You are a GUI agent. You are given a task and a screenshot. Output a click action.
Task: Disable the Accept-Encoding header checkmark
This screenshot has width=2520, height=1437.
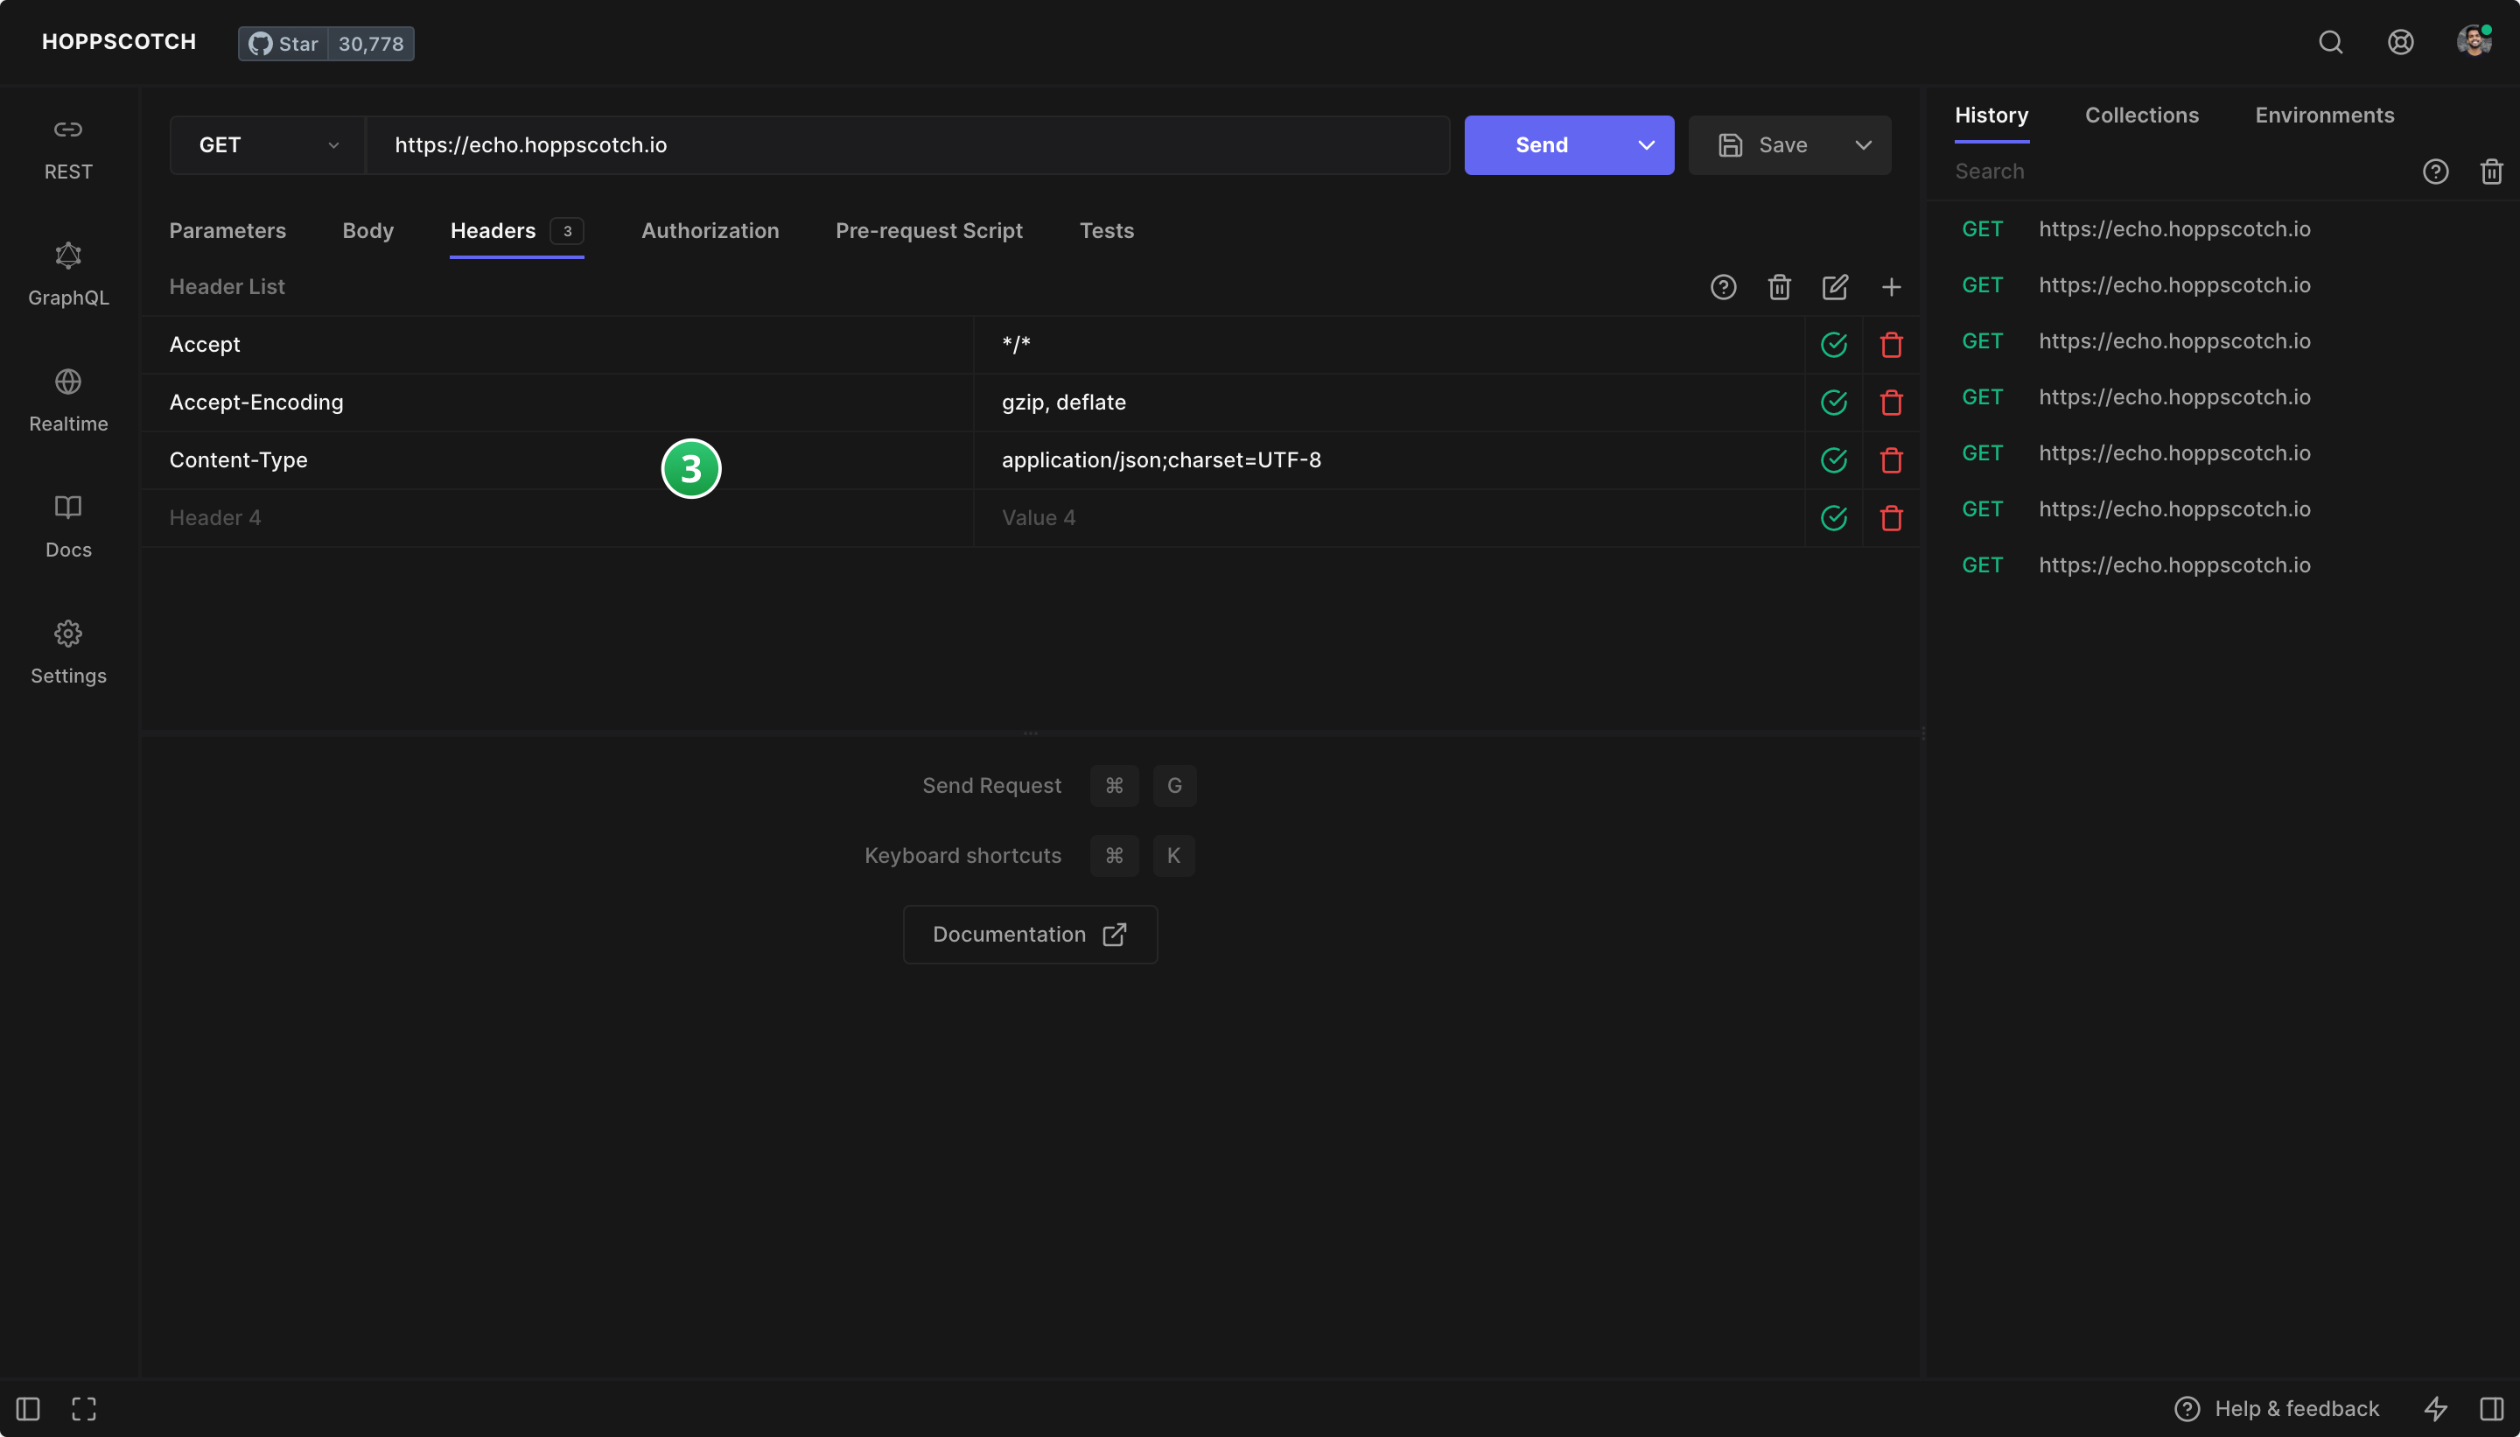coord(1833,403)
